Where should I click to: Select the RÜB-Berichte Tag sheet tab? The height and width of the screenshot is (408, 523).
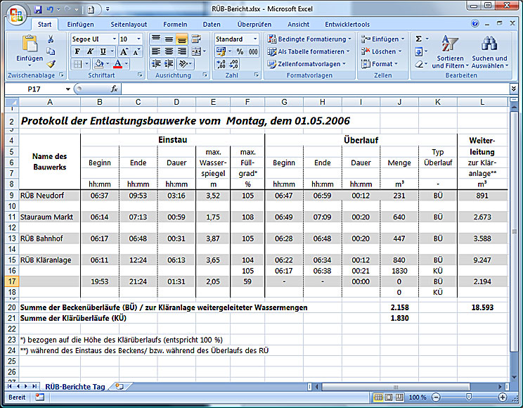click(75, 387)
